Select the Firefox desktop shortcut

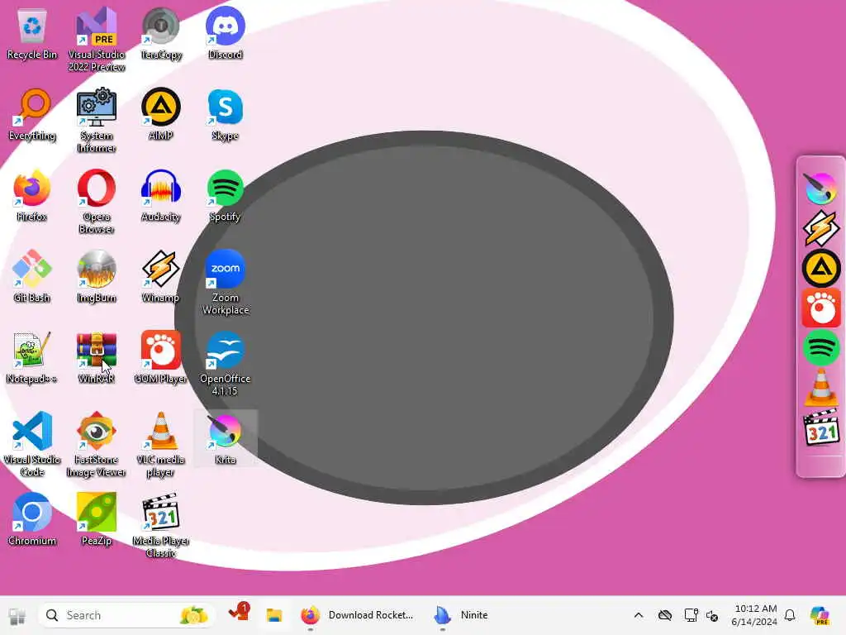pyautogui.click(x=32, y=195)
